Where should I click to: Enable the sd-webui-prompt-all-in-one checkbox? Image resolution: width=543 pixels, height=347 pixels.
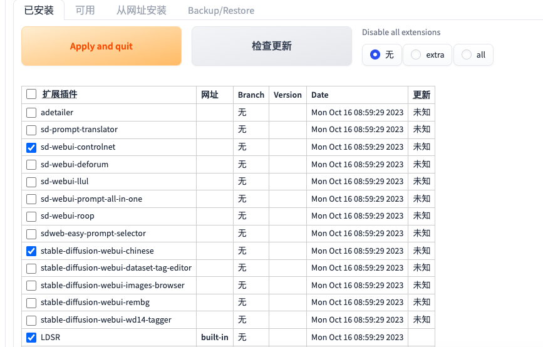click(31, 199)
